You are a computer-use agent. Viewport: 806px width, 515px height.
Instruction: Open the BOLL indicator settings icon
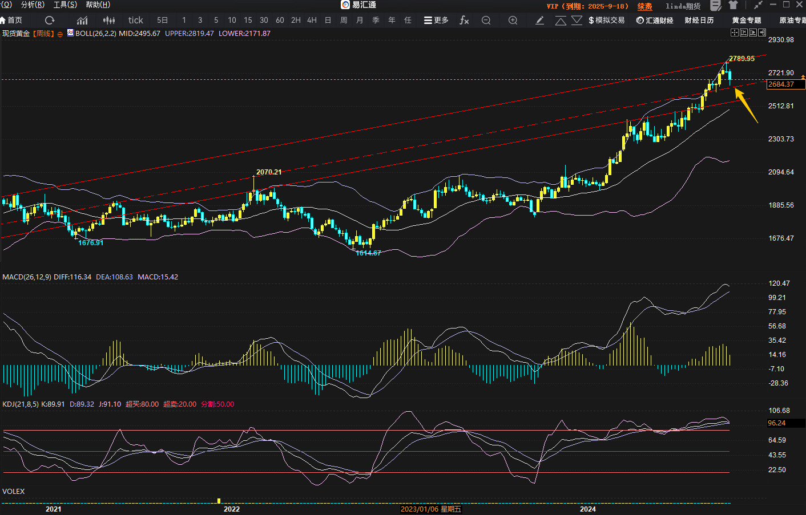(x=70, y=33)
